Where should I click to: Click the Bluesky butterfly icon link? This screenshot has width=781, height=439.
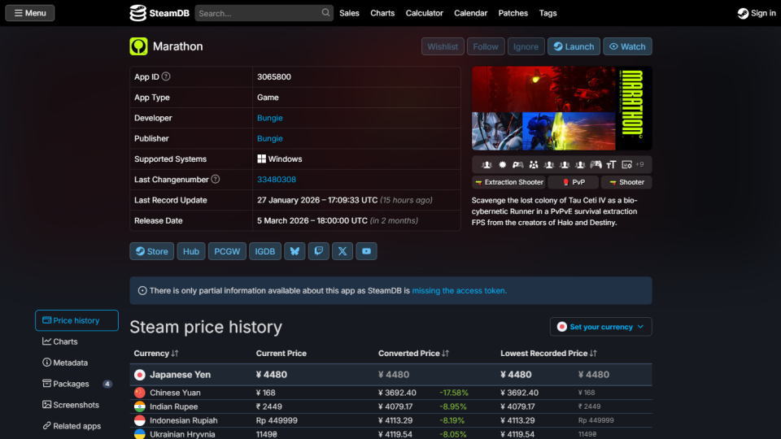[295, 251]
